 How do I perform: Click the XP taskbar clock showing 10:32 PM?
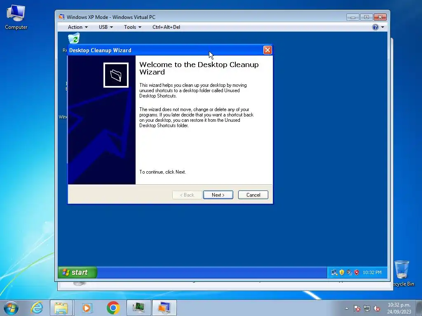tap(372, 272)
